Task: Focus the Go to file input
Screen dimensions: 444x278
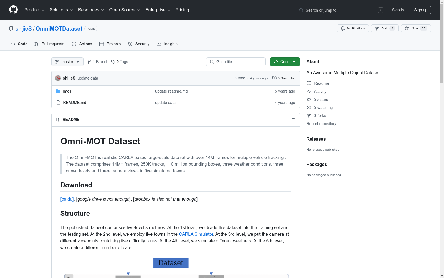Action: point(236,62)
